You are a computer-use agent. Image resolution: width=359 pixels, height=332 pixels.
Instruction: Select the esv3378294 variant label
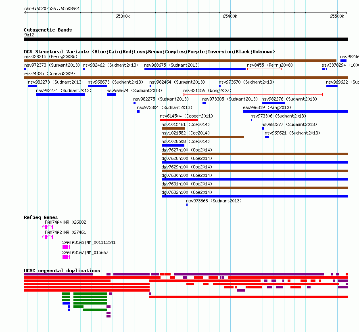click(340, 65)
